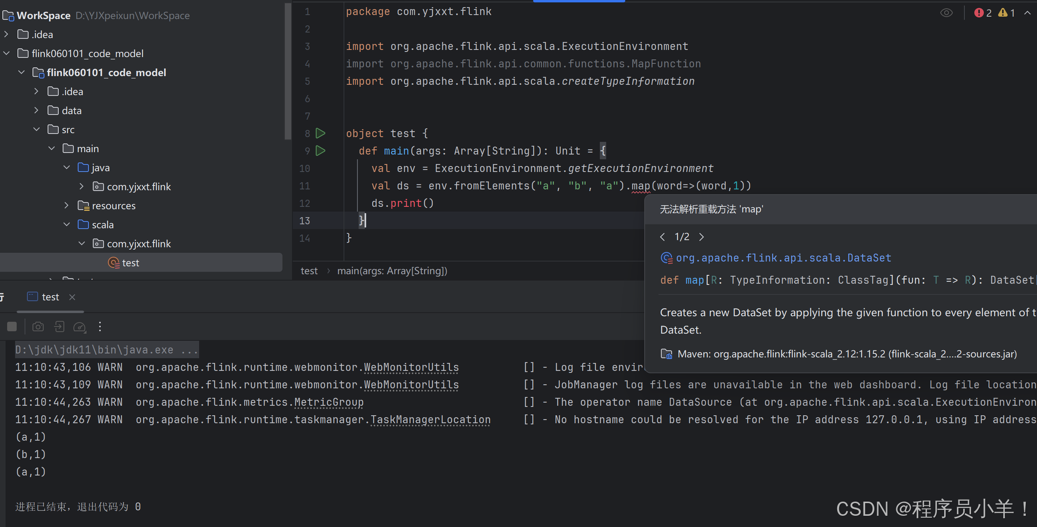Open the three-dot more options in run toolbar
Image resolution: width=1037 pixels, height=527 pixels.
coord(100,326)
